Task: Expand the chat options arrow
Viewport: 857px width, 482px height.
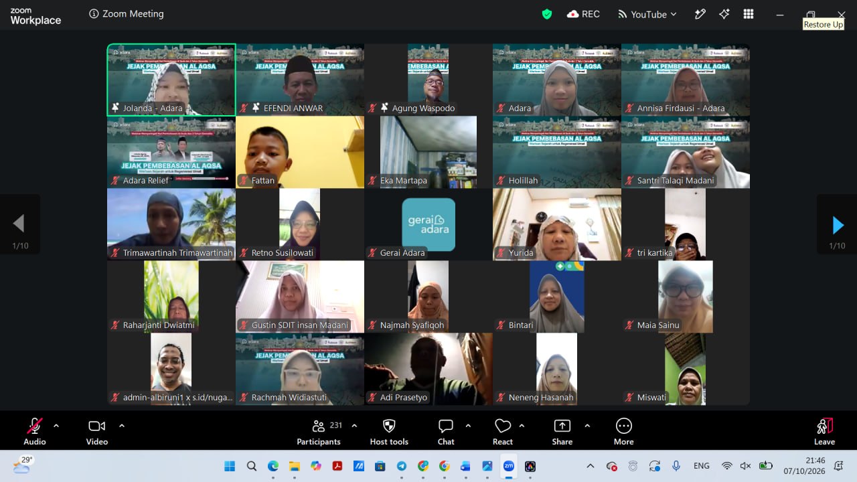Action: 468,426
